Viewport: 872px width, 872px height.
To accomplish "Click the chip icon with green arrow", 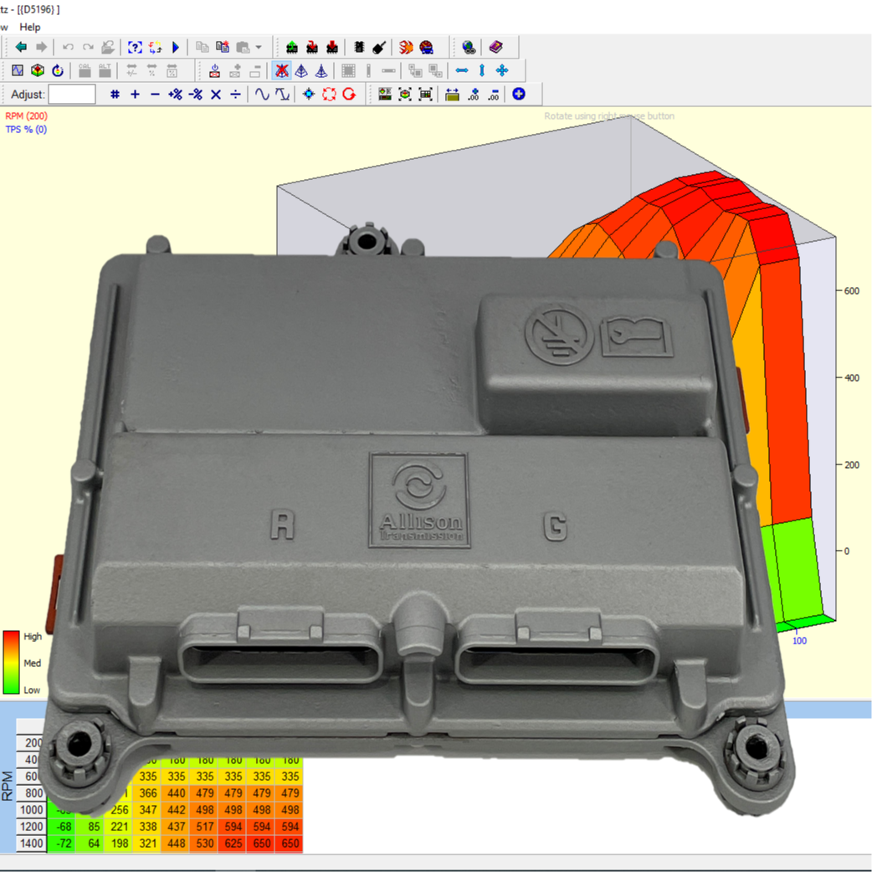I will (292, 48).
